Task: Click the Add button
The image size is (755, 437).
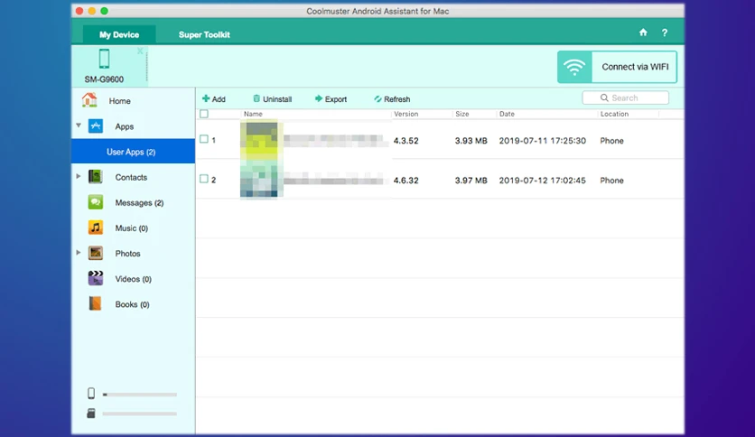Action: 214,98
